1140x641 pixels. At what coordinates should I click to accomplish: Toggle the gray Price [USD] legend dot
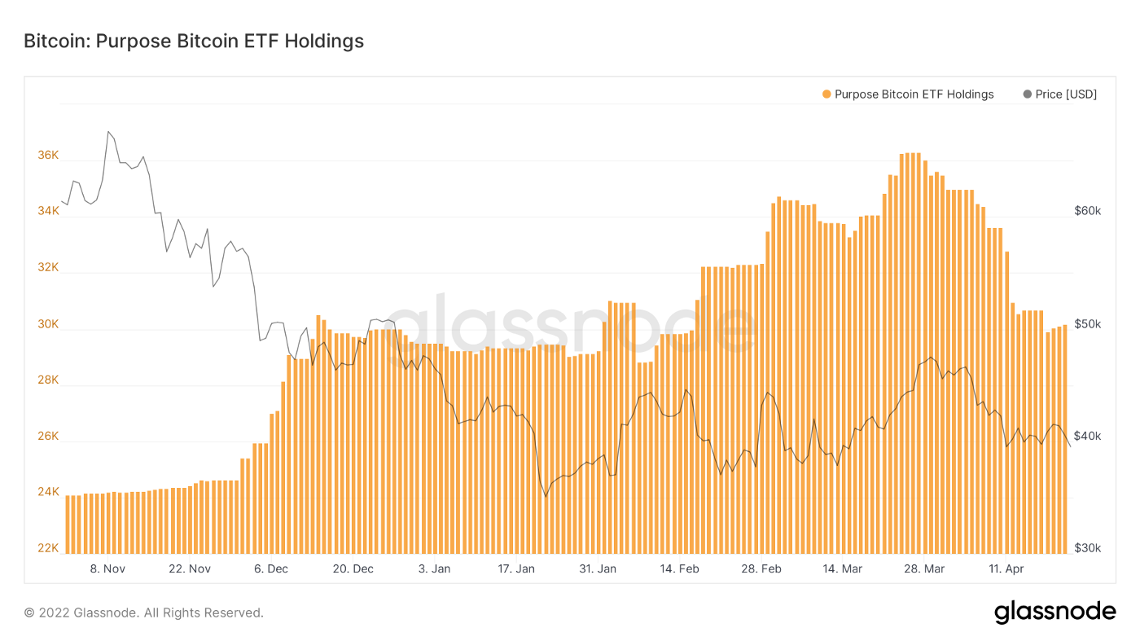pyautogui.click(x=1027, y=94)
